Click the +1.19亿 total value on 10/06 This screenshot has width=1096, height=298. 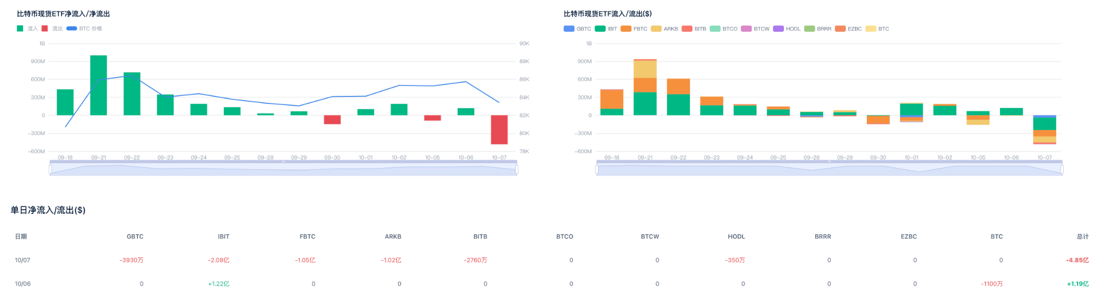tap(1078, 284)
